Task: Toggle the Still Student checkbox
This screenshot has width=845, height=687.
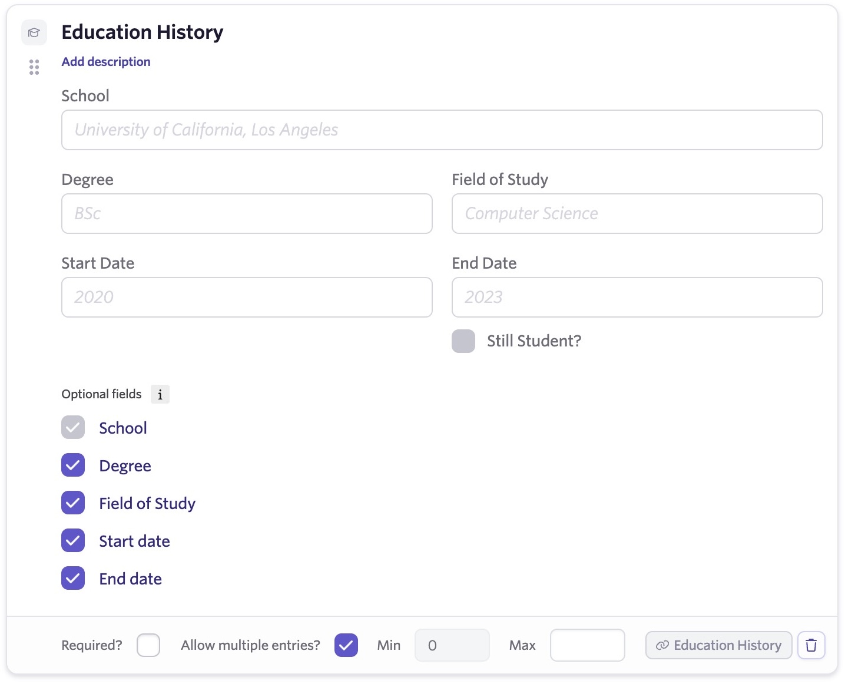Action: coord(463,341)
